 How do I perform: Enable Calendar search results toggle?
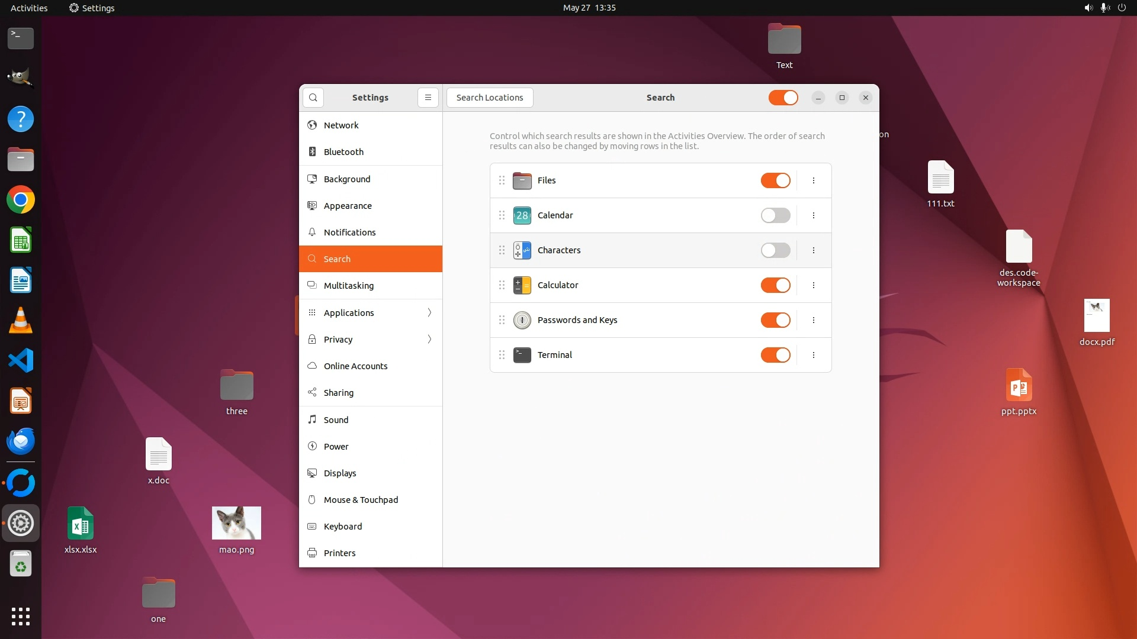point(775,215)
